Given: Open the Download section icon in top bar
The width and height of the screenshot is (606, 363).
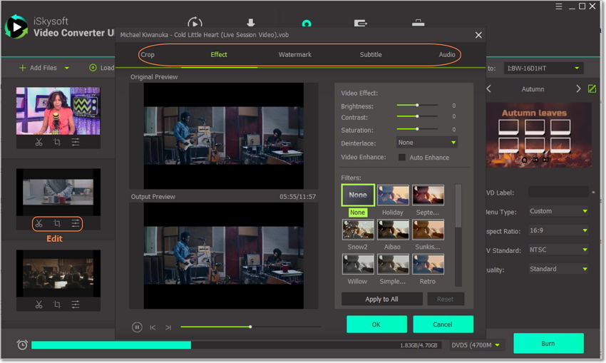Looking at the screenshot, I should pos(251,22).
